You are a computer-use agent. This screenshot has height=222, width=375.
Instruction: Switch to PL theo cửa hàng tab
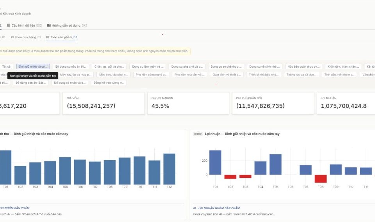pyautogui.click(x=26, y=37)
